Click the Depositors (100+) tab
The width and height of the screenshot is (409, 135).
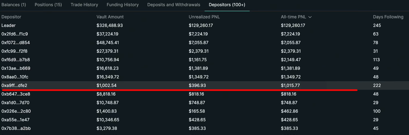pyautogui.click(x=227, y=5)
